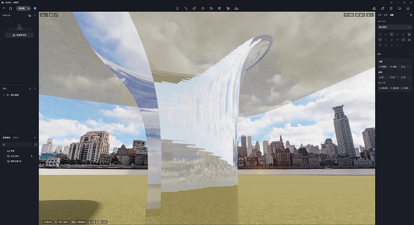Click the expand-arrows icon in properties tool grid
Image resolution: width=414 pixels, height=225 pixels.
392,34
